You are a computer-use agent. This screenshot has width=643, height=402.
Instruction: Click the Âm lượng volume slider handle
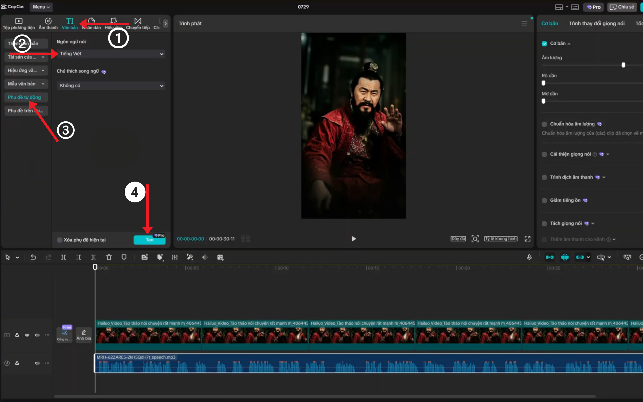click(x=623, y=65)
